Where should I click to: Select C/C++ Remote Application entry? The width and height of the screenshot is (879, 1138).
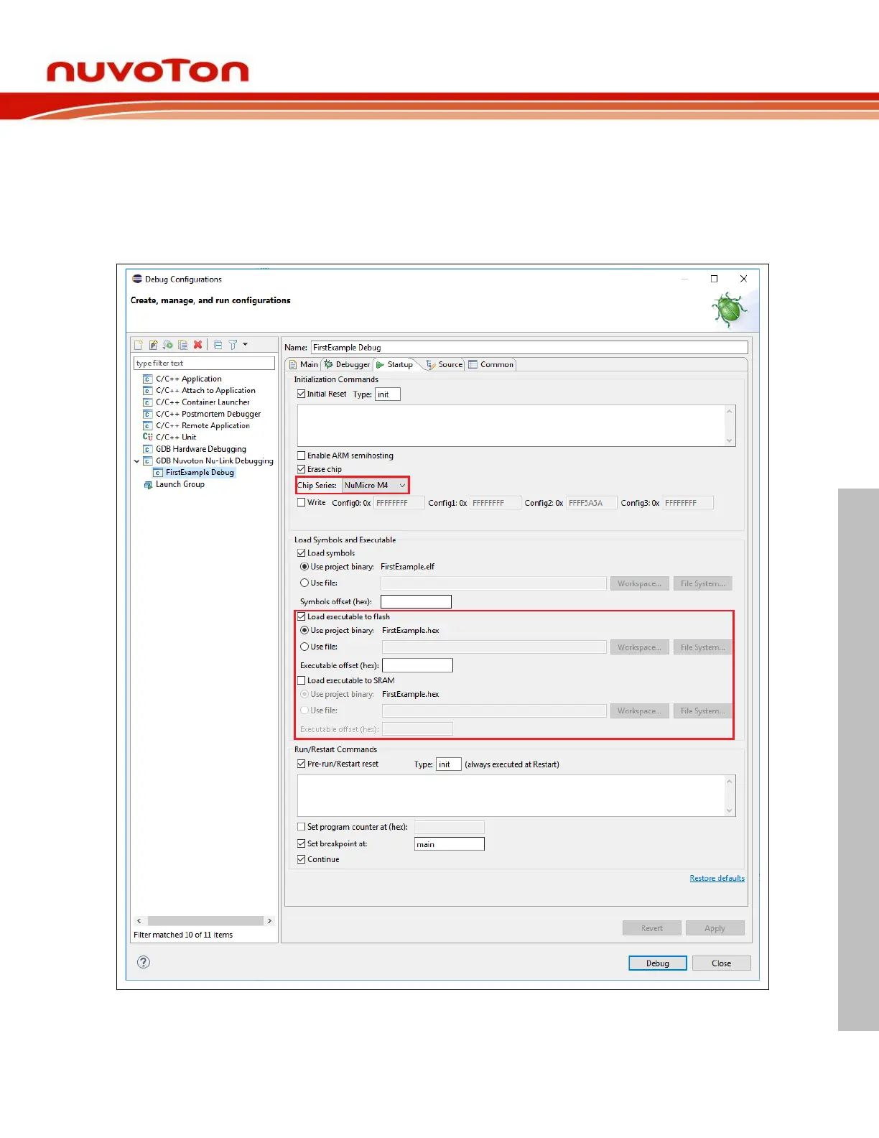pyautogui.click(x=203, y=425)
